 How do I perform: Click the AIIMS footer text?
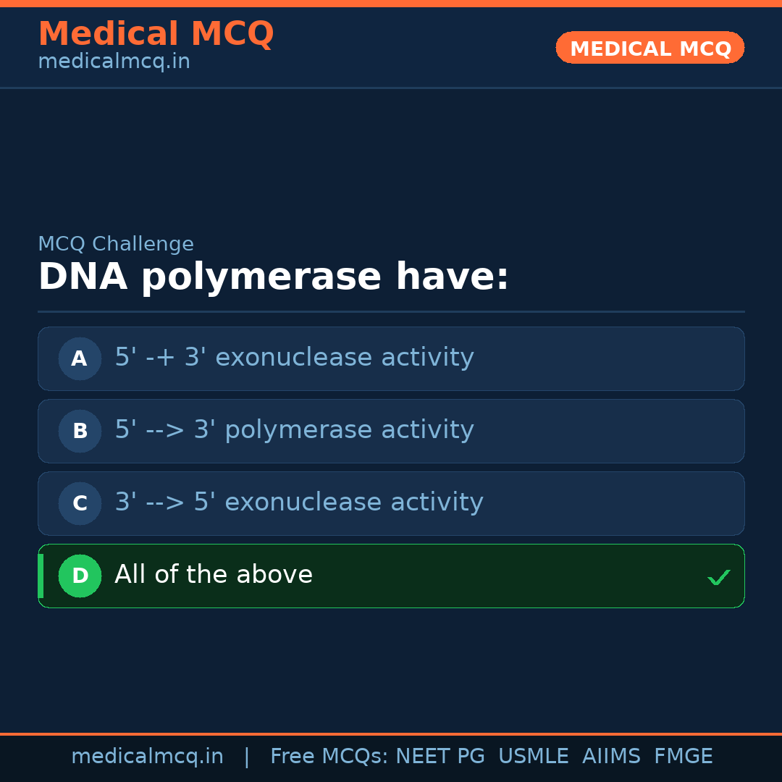coord(611,757)
